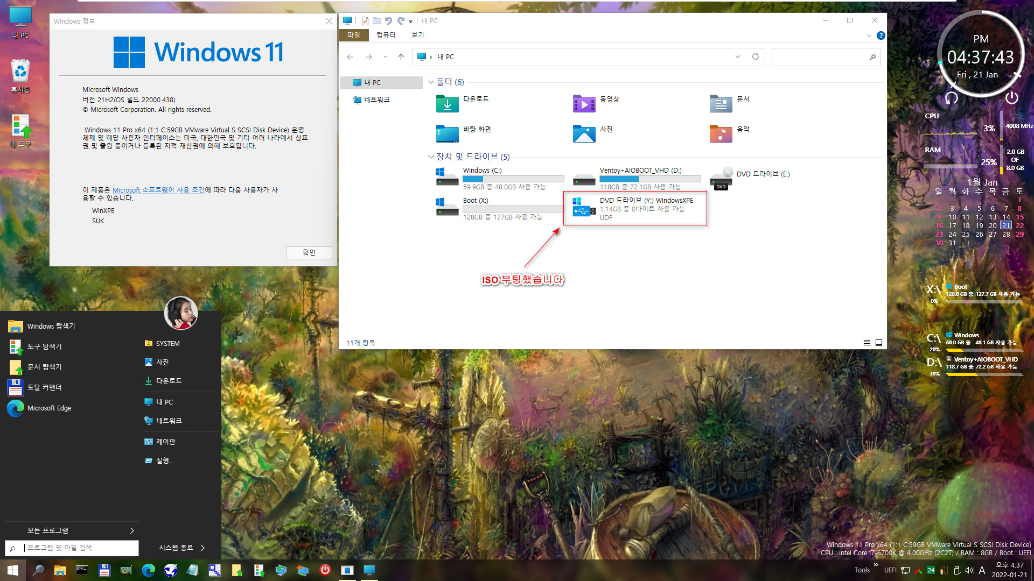The width and height of the screenshot is (1034, 581).
Task: Refresh the Explorer address bar
Action: coord(756,56)
